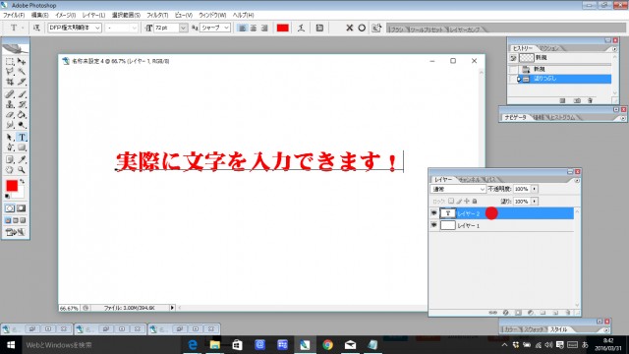Select the Clone Stamp tool
The height and width of the screenshot is (354, 629).
[10, 104]
